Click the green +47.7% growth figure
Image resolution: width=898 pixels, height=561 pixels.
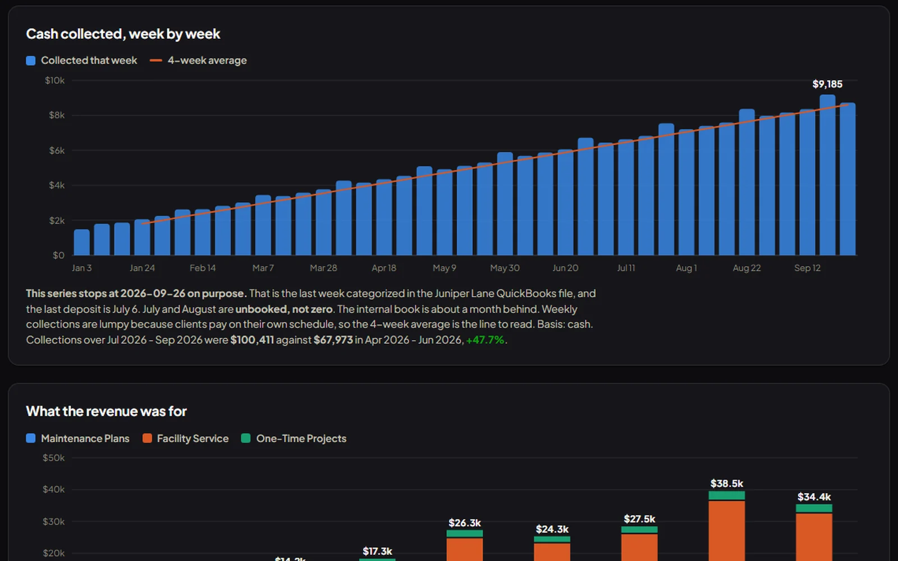pos(485,340)
